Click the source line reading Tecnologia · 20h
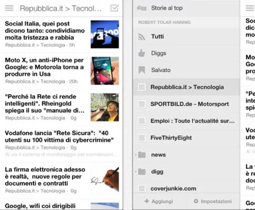The height and width of the screenshot is (210, 255). (x=41, y=81)
